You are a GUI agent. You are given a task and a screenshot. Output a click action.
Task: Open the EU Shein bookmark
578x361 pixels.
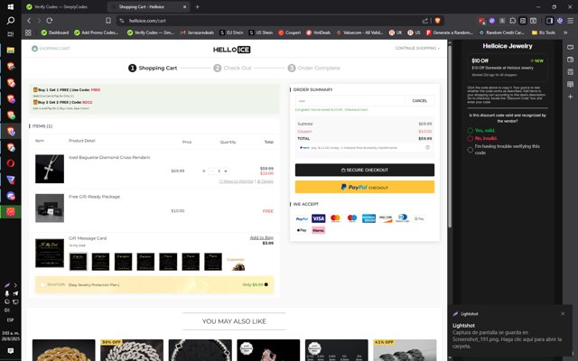231,32
